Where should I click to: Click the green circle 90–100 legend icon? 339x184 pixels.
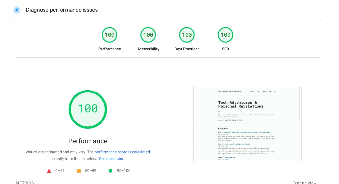(x=111, y=171)
